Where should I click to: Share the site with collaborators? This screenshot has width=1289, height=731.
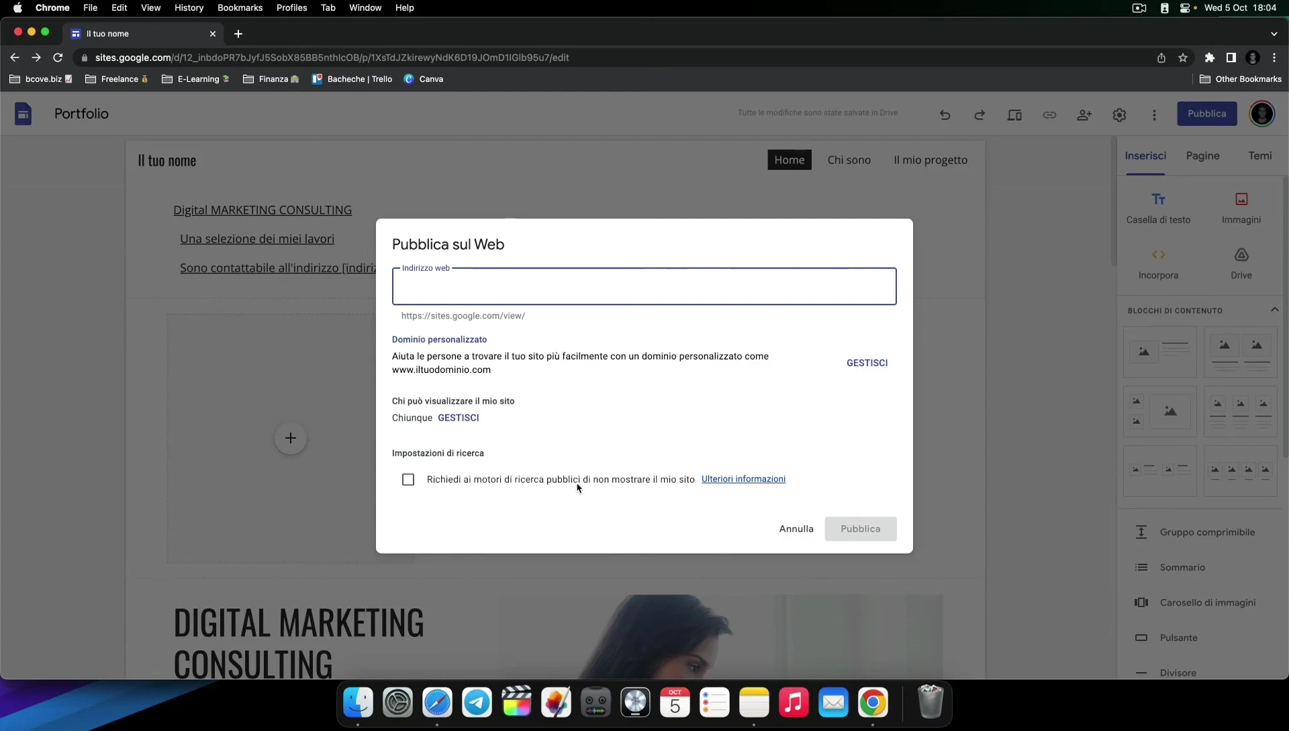pyautogui.click(x=1084, y=115)
